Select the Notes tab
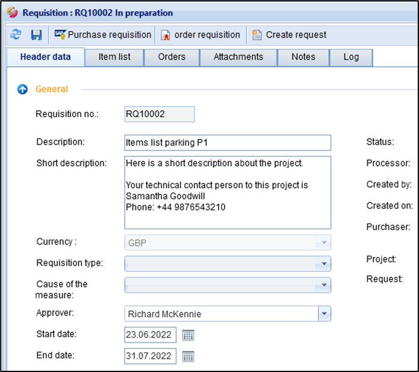 coord(303,57)
